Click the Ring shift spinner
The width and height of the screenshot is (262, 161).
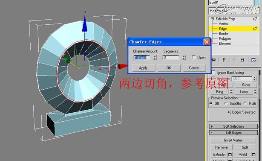[x=231, y=92]
